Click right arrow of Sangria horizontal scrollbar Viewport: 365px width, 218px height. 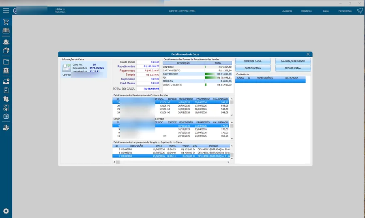click(x=228, y=162)
